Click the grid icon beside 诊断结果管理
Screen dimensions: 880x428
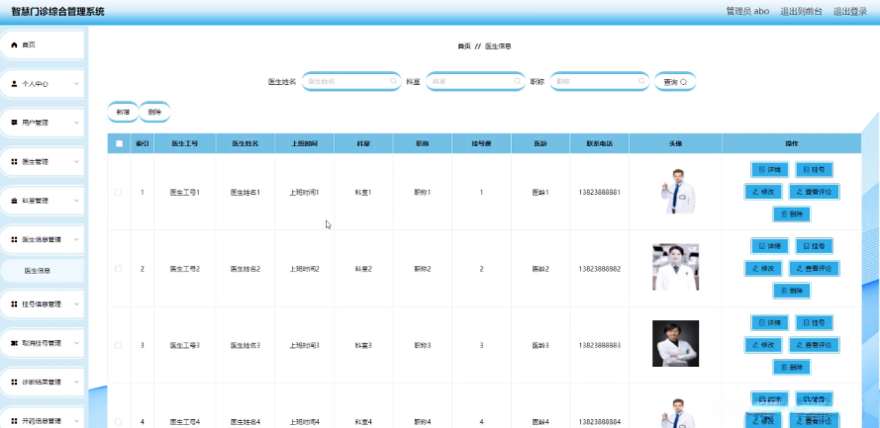15,383
